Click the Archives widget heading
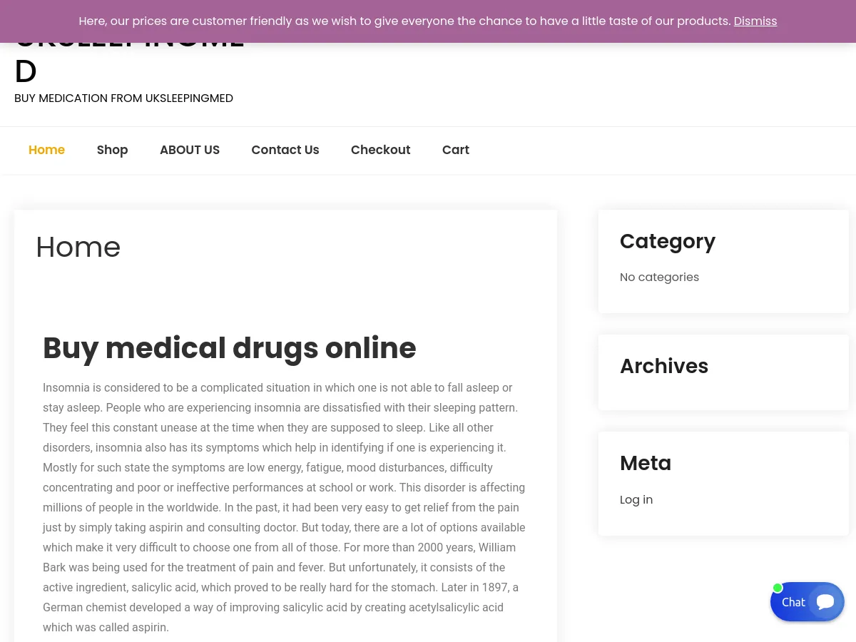The height and width of the screenshot is (642, 856). click(664, 366)
